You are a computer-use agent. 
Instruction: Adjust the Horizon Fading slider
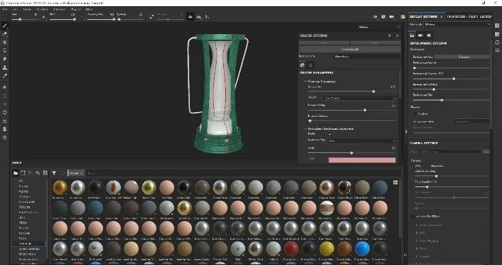352,110
